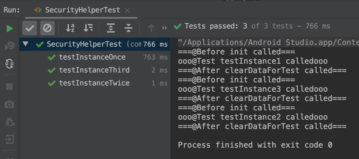359x159 pixels.
Task: Sort tests alphabetically
Action: (70, 28)
